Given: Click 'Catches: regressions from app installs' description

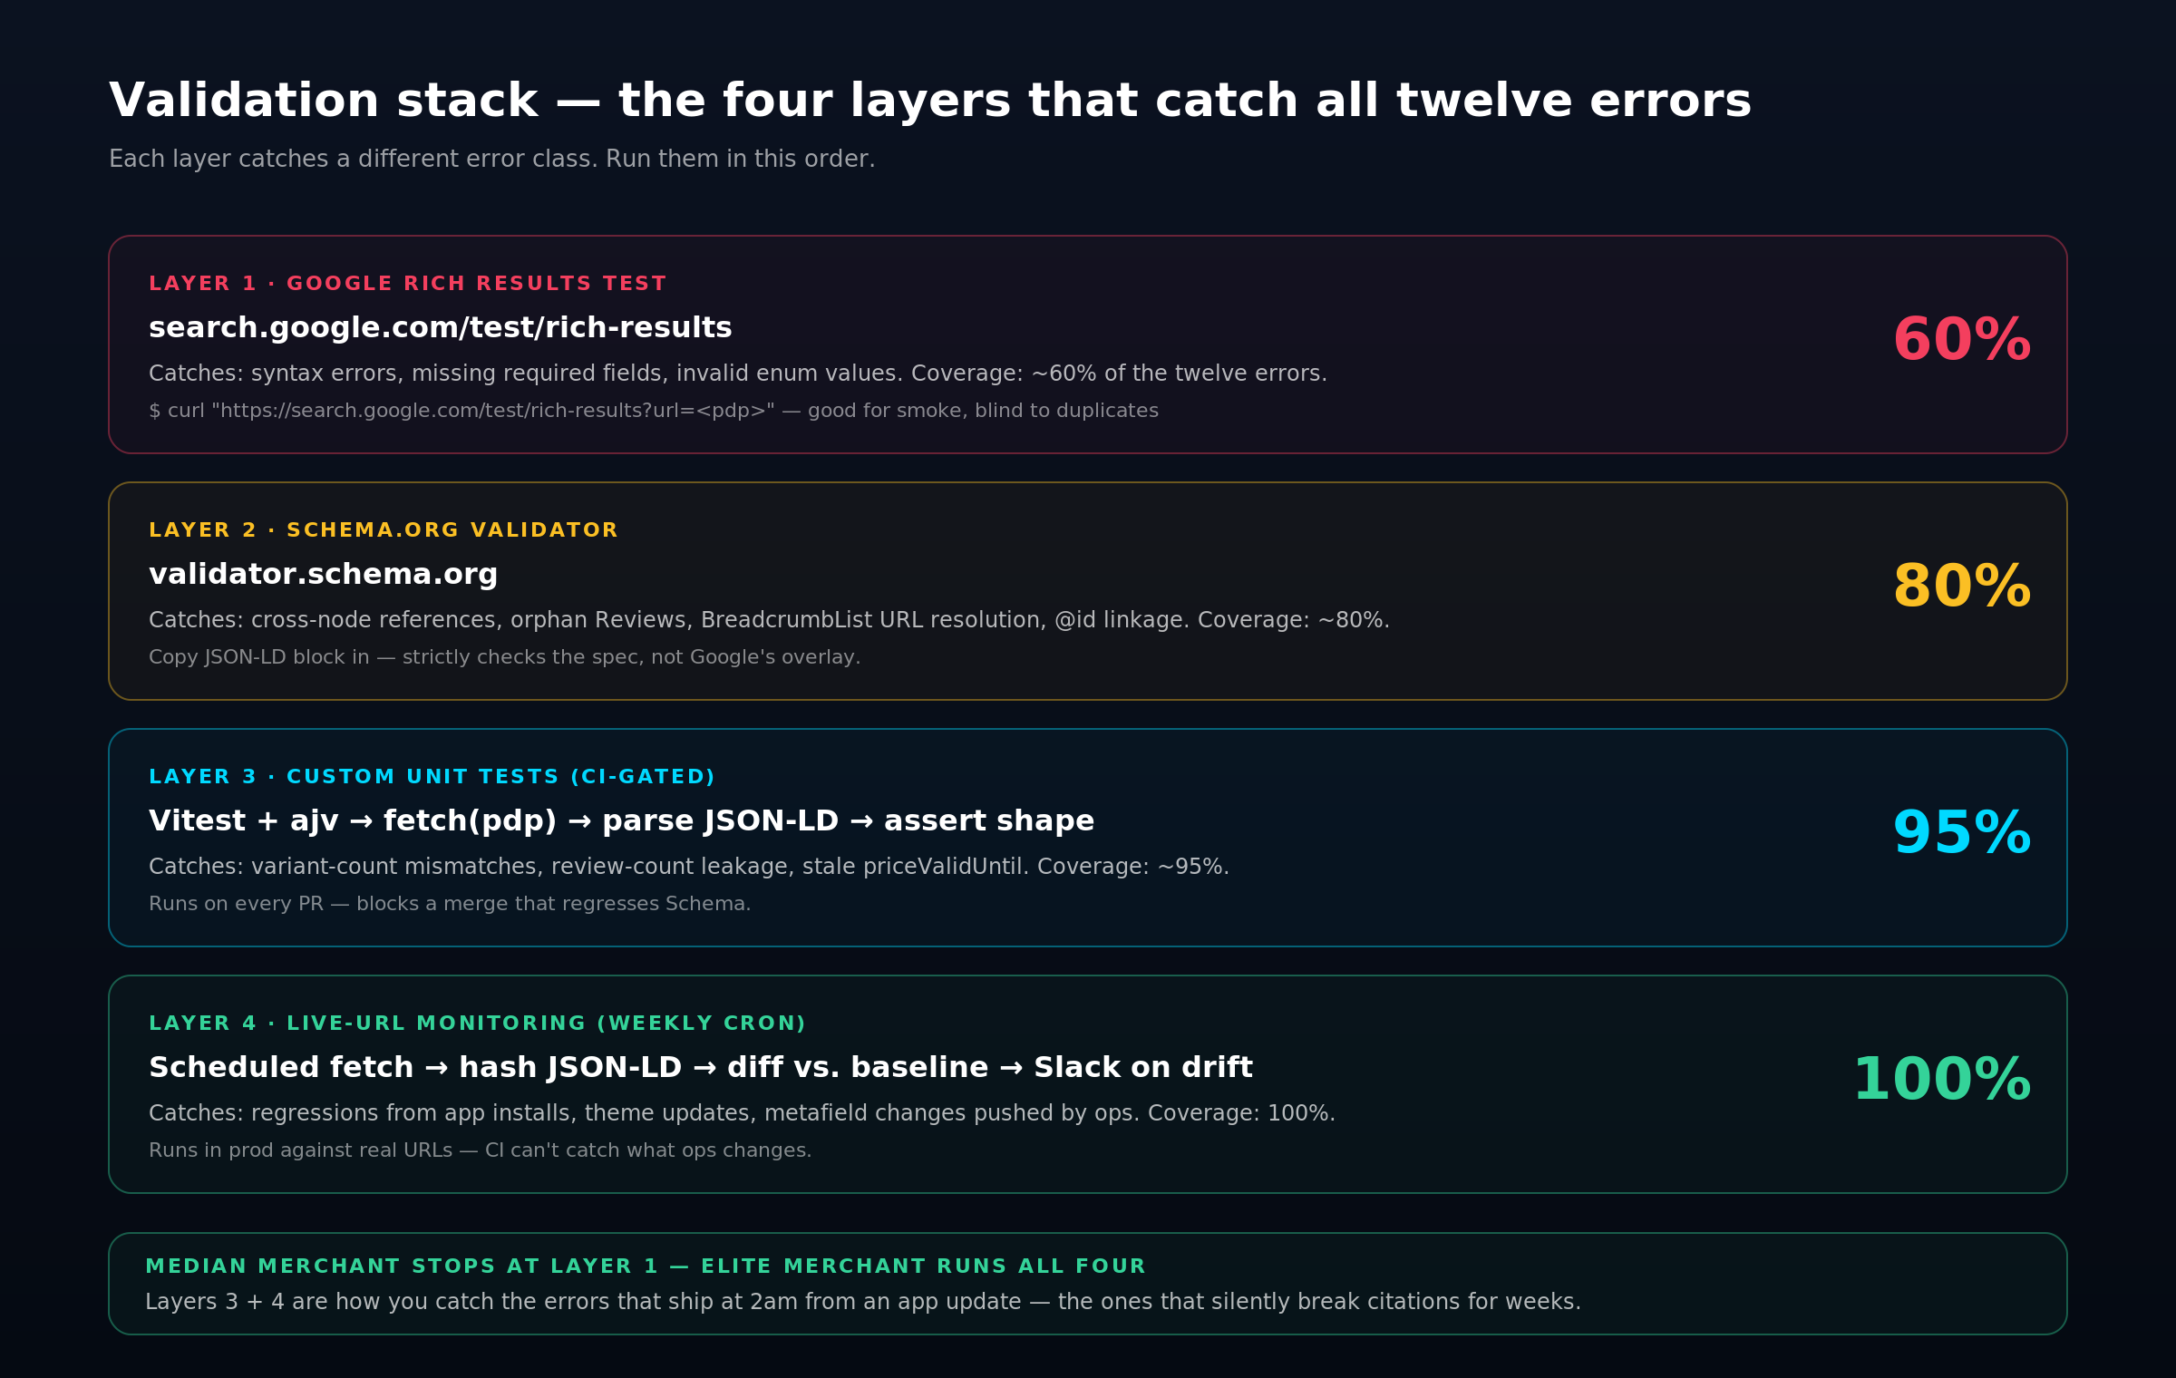Looking at the screenshot, I should (743, 1113).
